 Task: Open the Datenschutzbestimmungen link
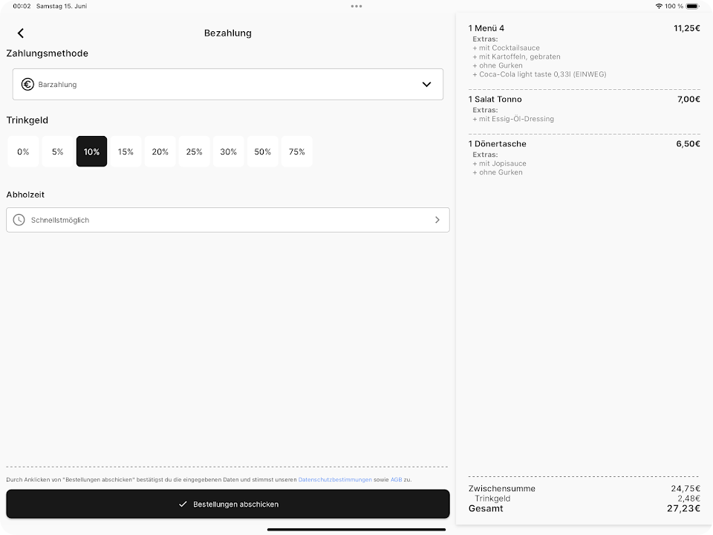click(334, 480)
